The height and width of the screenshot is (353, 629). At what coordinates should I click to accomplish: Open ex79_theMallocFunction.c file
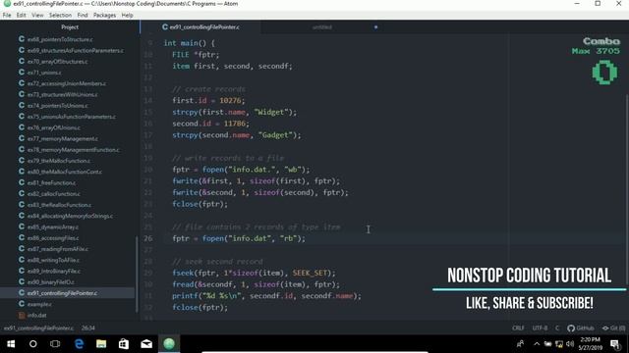pos(59,161)
